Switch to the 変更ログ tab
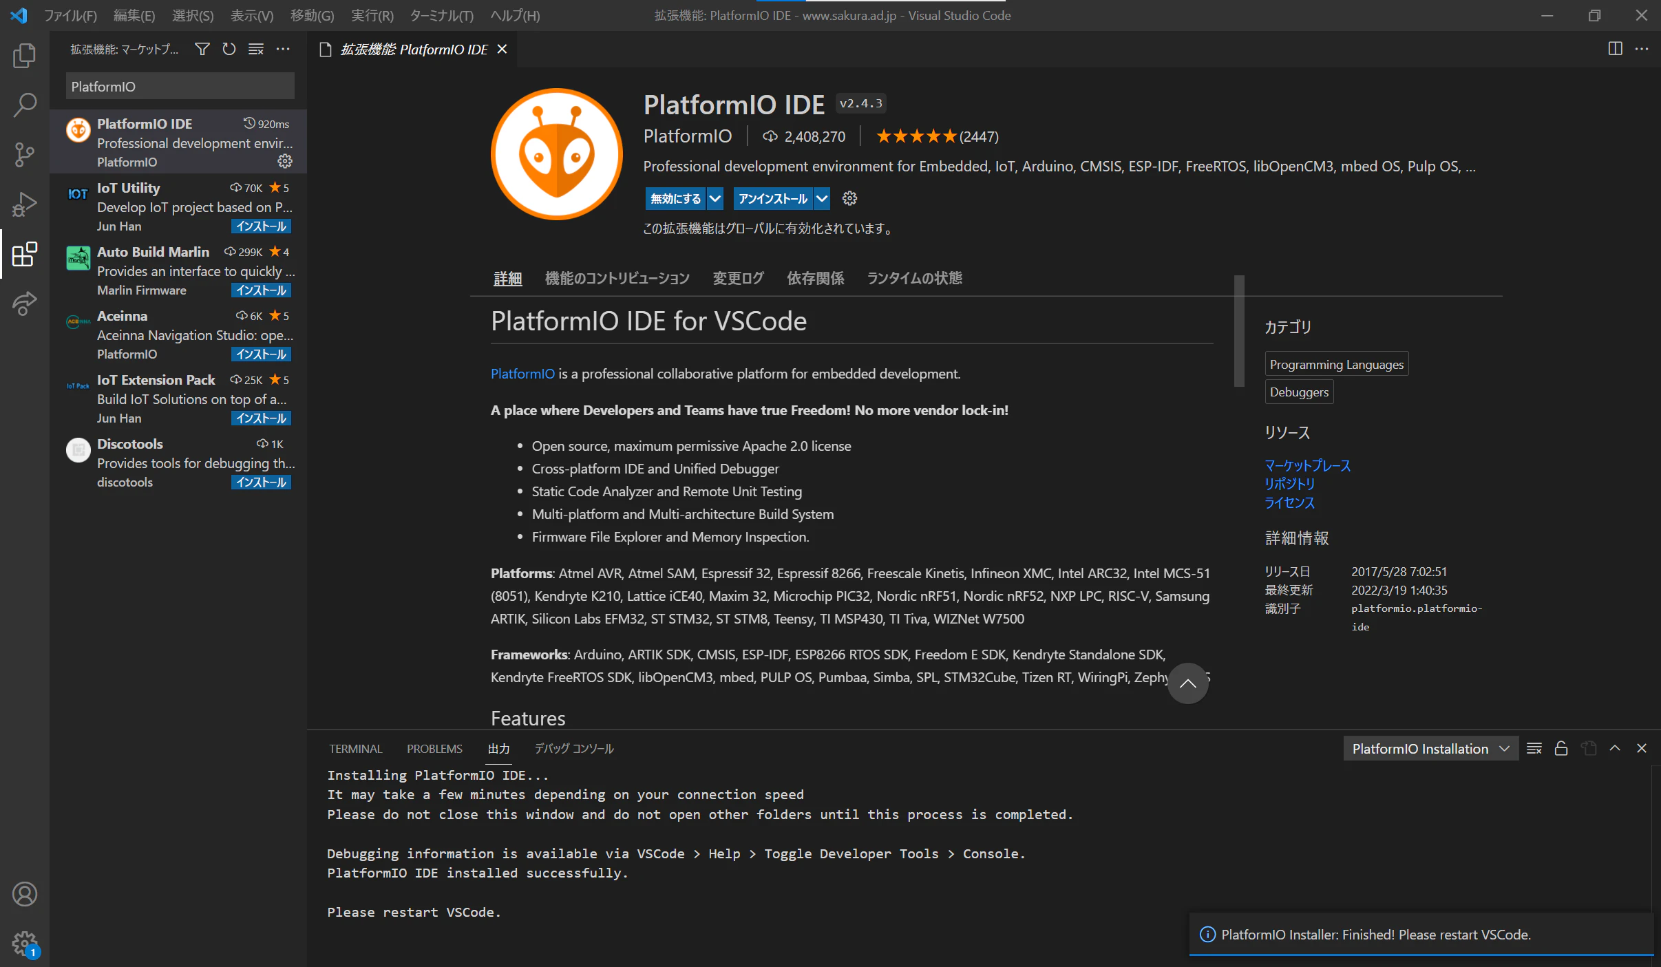 (738, 278)
